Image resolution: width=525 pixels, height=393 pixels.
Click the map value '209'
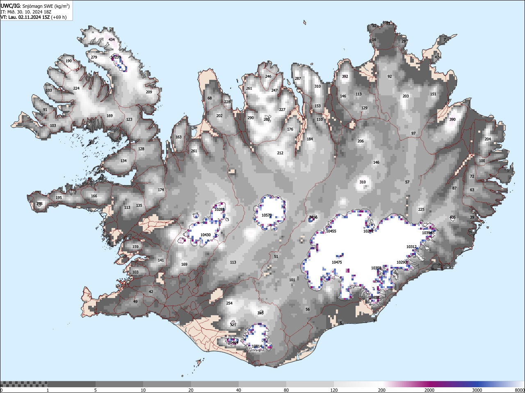click(149, 92)
